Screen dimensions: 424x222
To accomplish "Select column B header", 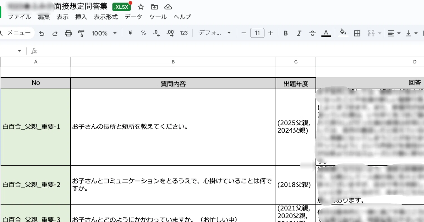I will [173, 62].
